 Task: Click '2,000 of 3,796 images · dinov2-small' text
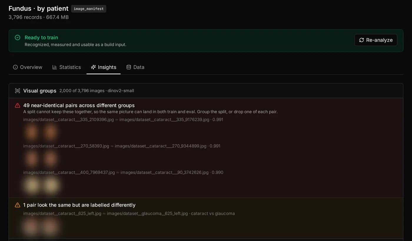tap(97, 91)
